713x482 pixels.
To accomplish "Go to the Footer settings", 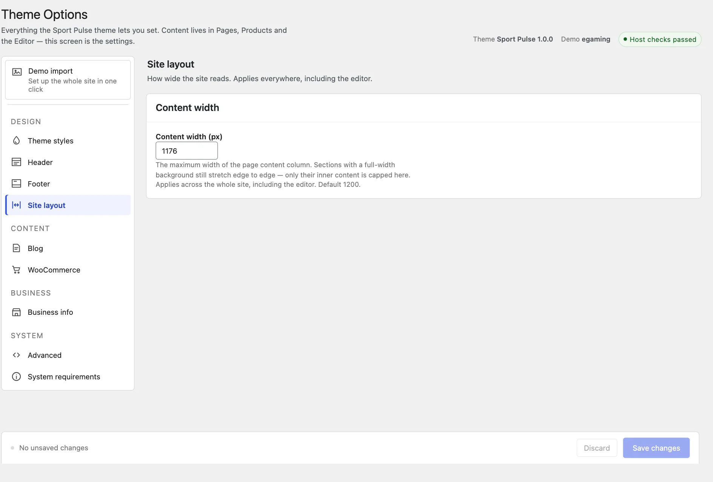I will (68, 184).
